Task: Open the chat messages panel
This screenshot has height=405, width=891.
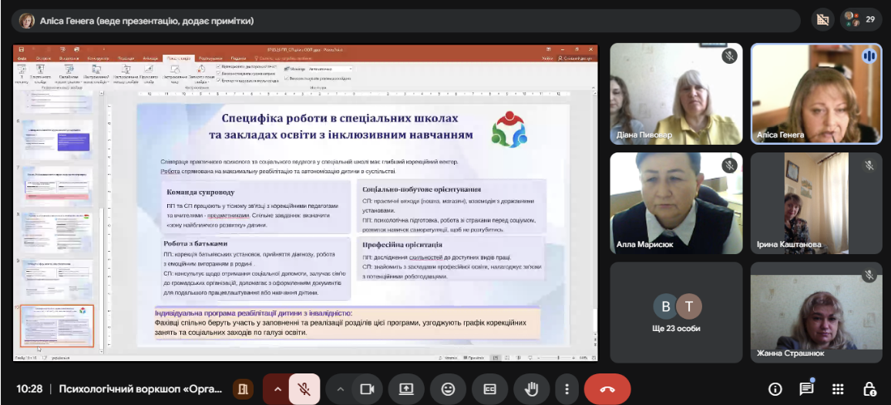Action: (x=806, y=389)
